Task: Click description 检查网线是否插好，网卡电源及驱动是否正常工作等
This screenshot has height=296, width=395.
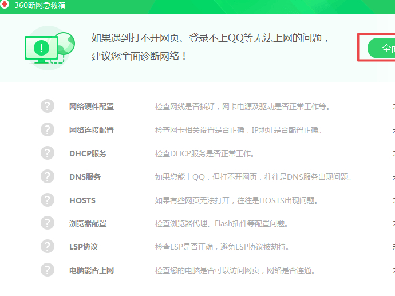Action: tap(242, 106)
